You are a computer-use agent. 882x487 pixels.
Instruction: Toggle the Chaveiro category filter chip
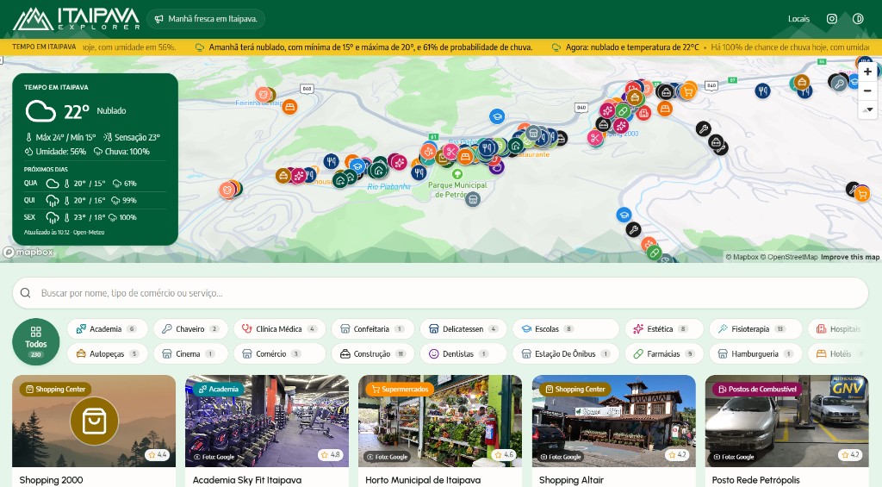point(190,328)
